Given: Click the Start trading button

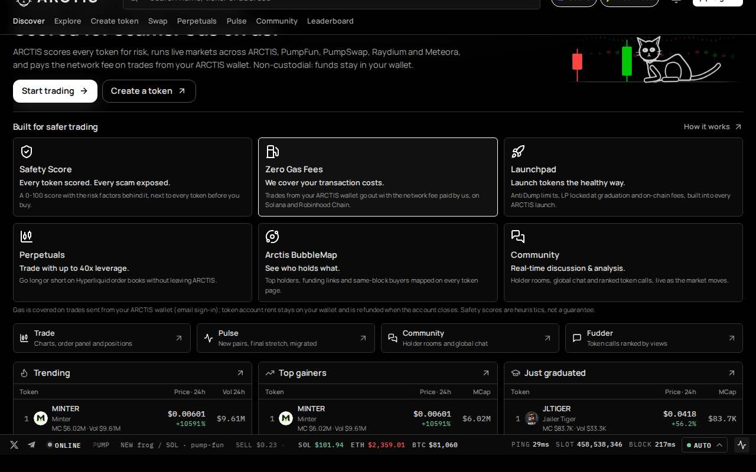Looking at the screenshot, I should [x=55, y=91].
